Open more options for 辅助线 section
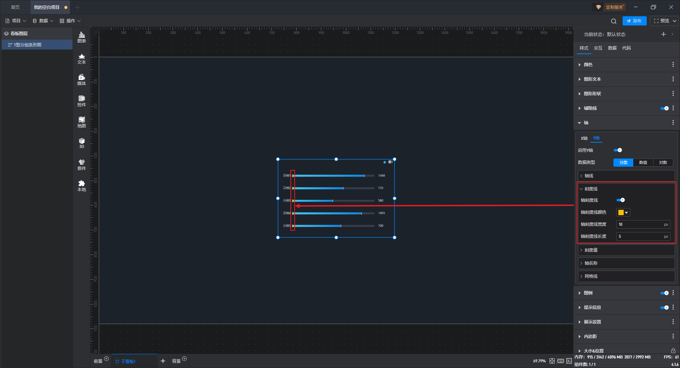Screen dimensions: 680x368 [673, 108]
